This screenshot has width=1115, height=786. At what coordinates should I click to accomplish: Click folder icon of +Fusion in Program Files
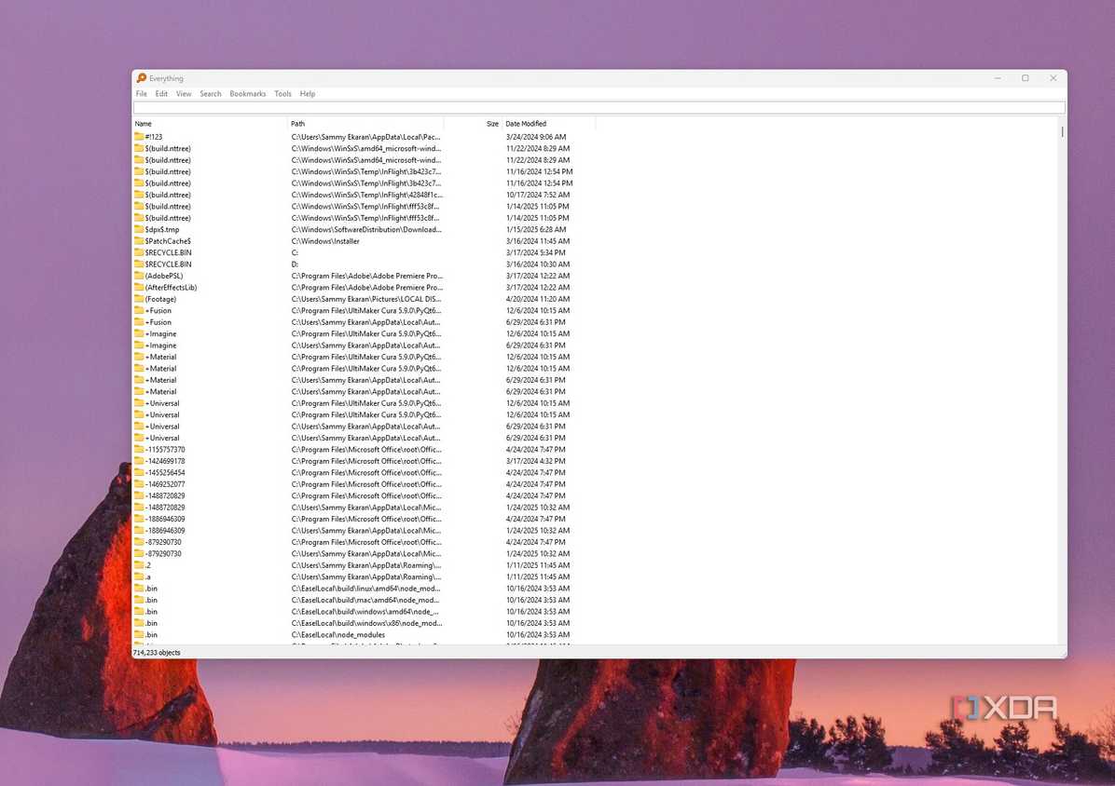coord(139,310)
